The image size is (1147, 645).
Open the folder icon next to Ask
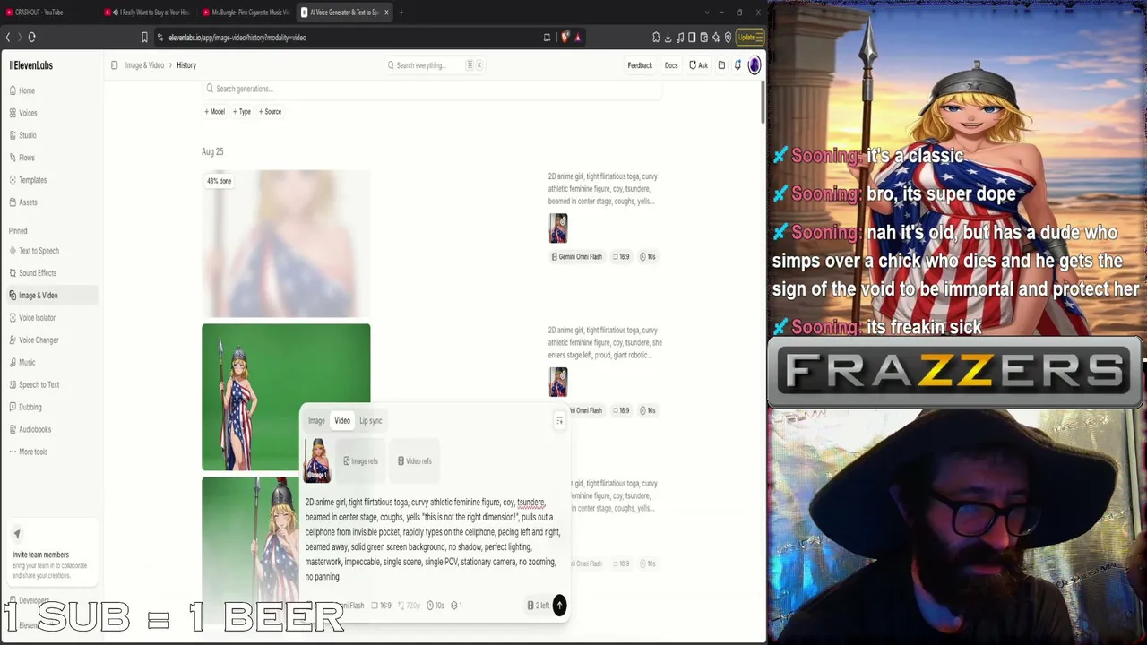click(721, 65)
